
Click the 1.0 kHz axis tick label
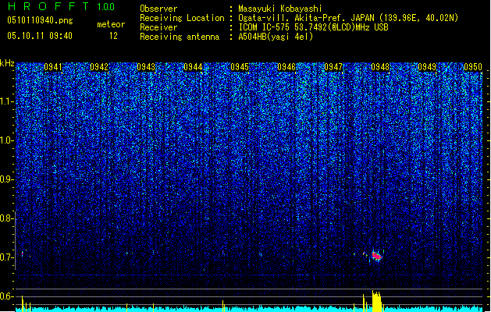click(x=6, y=140)
